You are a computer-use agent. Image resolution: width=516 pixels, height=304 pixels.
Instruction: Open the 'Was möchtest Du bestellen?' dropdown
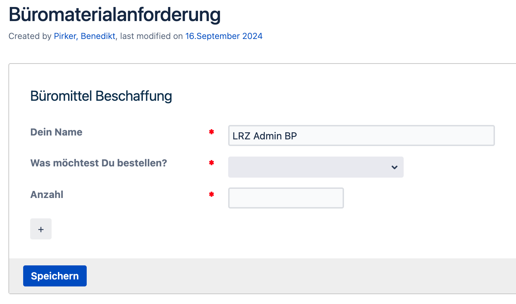[x=315, y=167]
